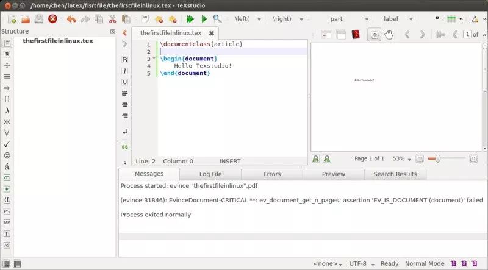Switch to the Preview tab
Image resolution: width=488 pixels, height=270 pixels.
tap(334, 174)
